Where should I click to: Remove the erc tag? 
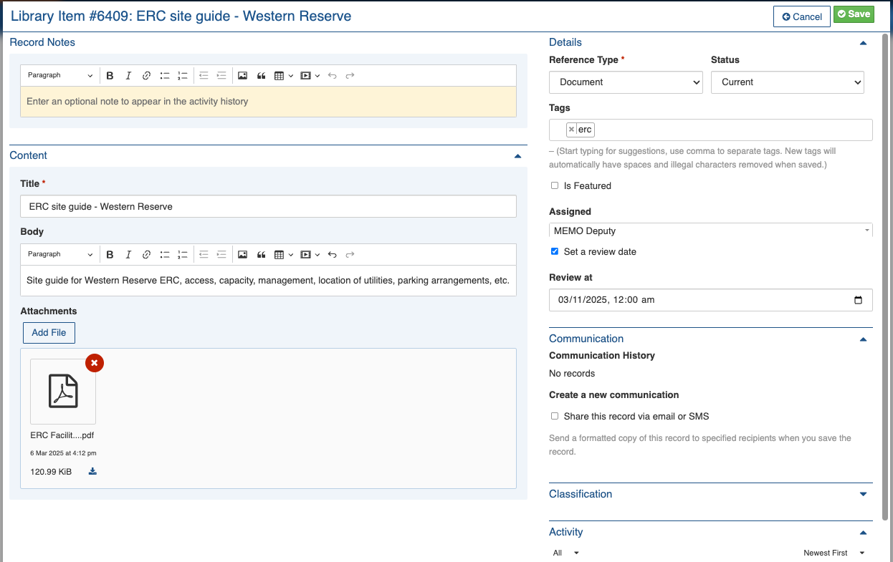571,130
